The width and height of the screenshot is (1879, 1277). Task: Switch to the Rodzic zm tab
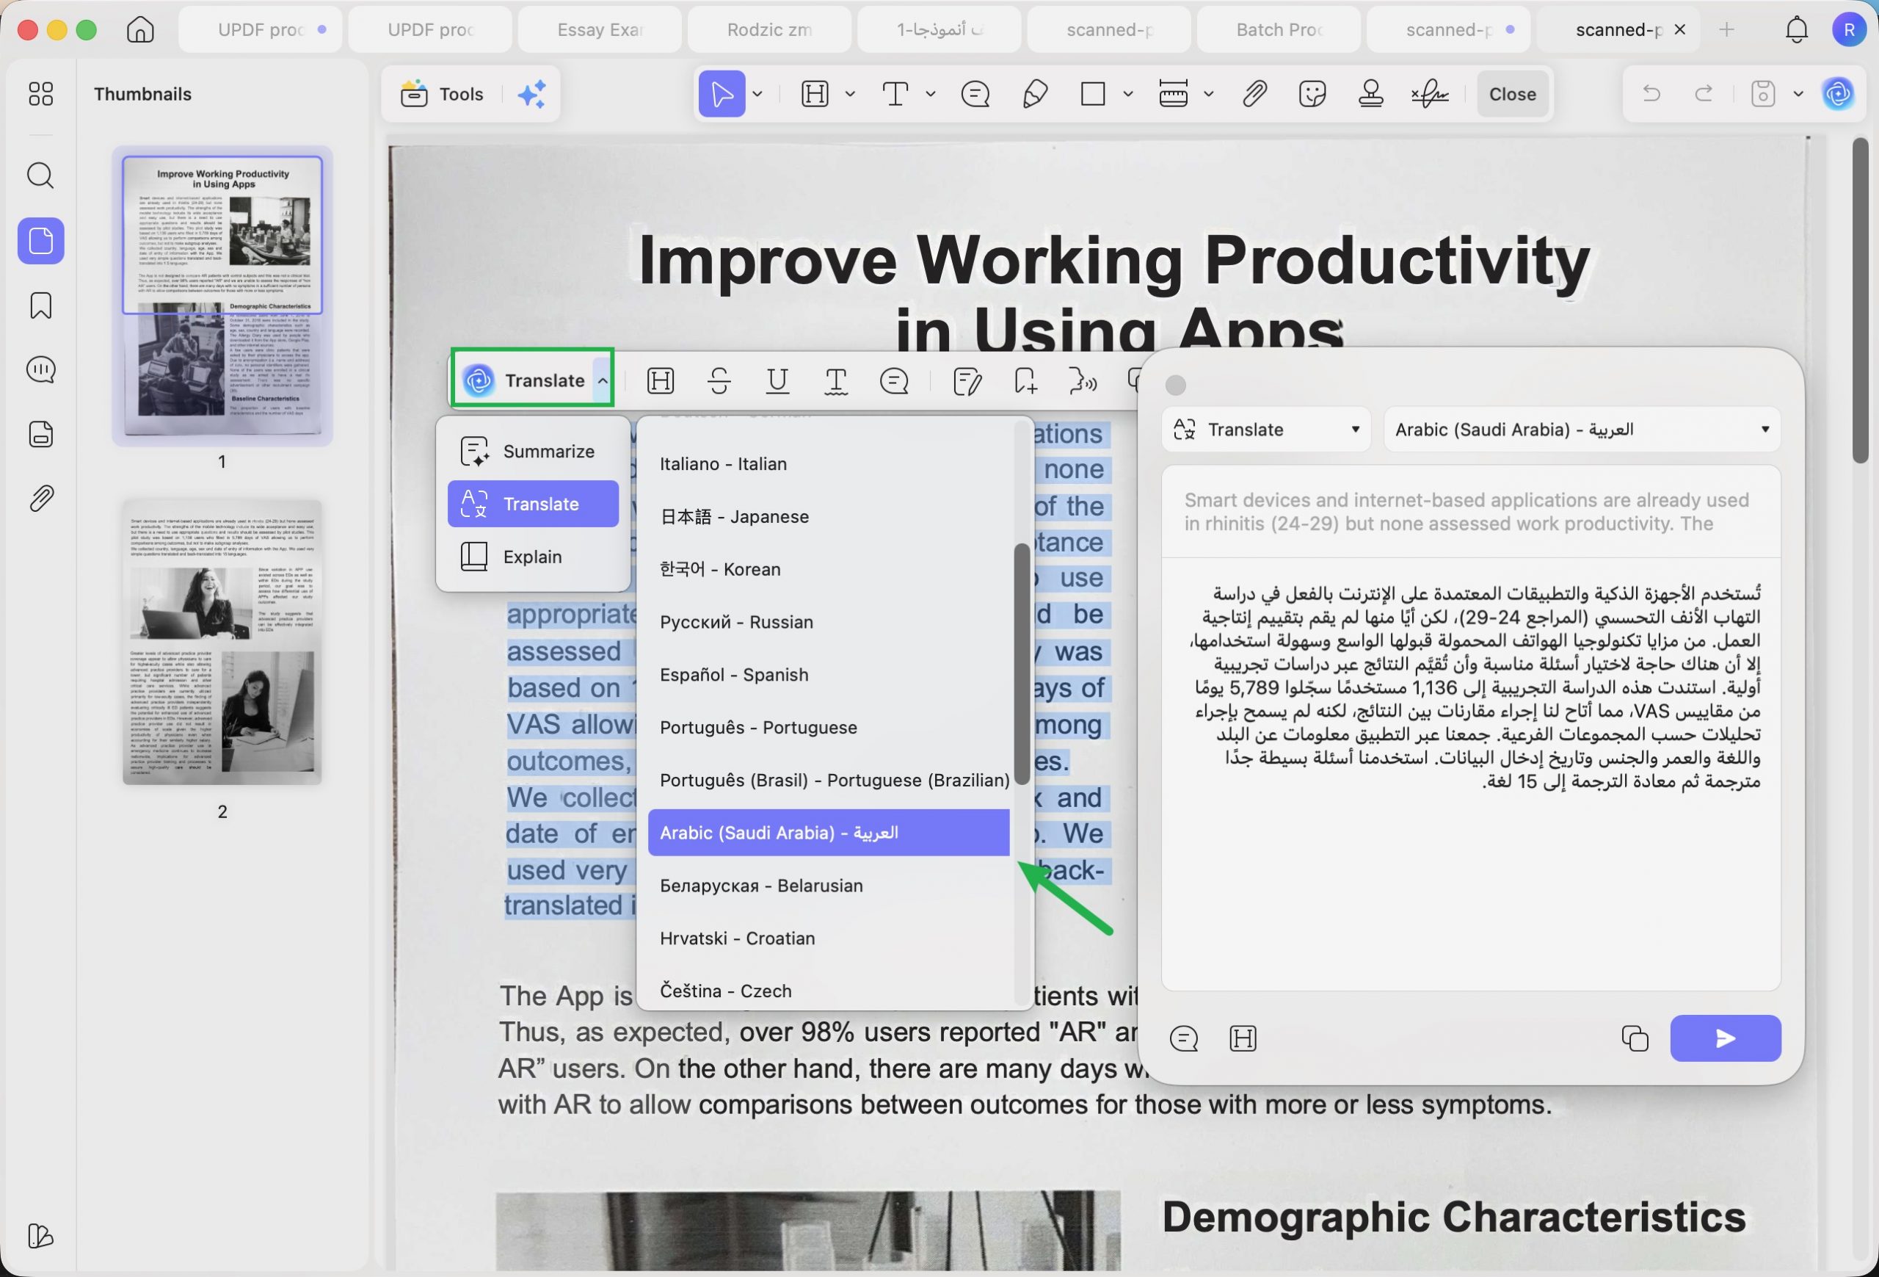tap(770, 30)
